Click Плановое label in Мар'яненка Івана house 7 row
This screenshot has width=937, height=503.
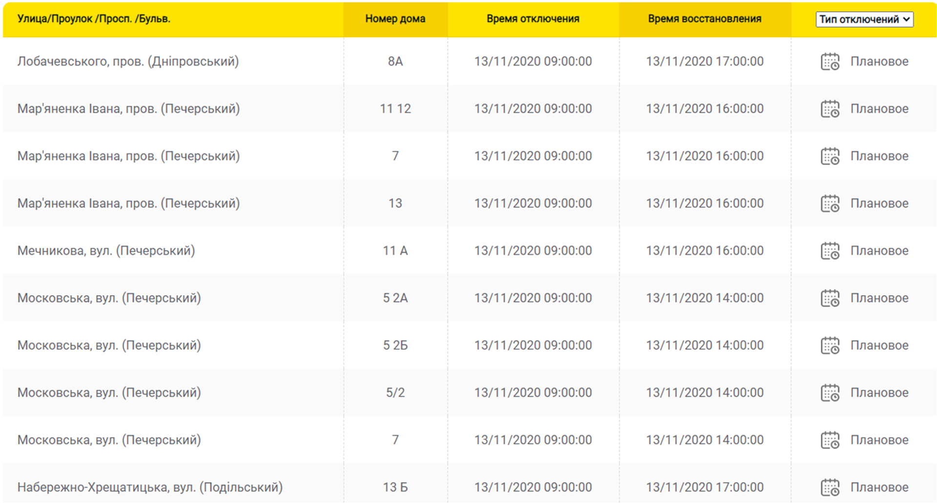879,156
